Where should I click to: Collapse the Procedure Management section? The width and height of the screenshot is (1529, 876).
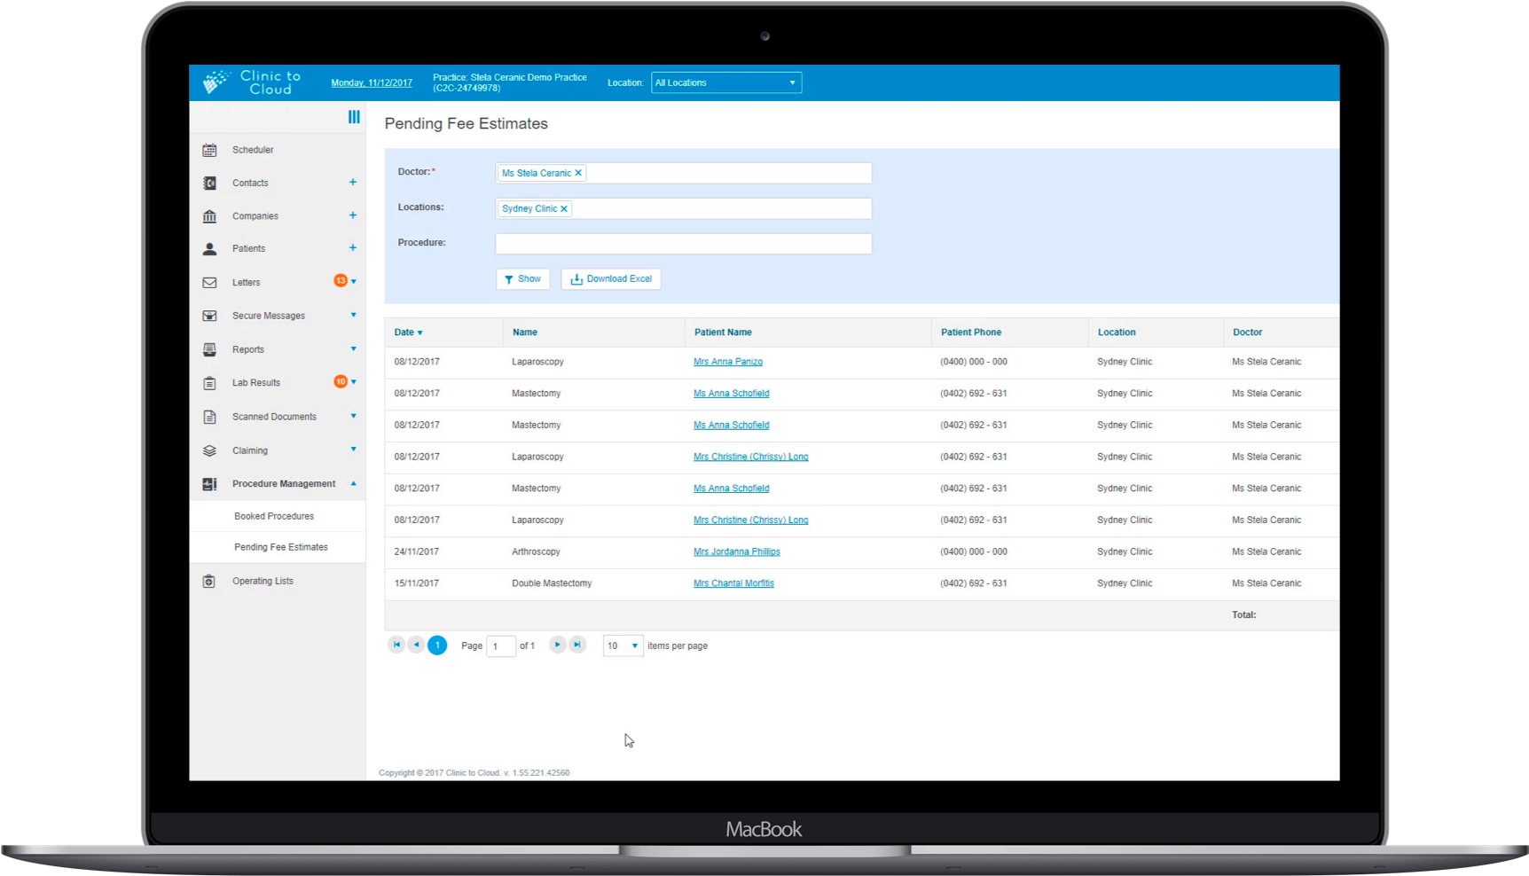point(353,484)
